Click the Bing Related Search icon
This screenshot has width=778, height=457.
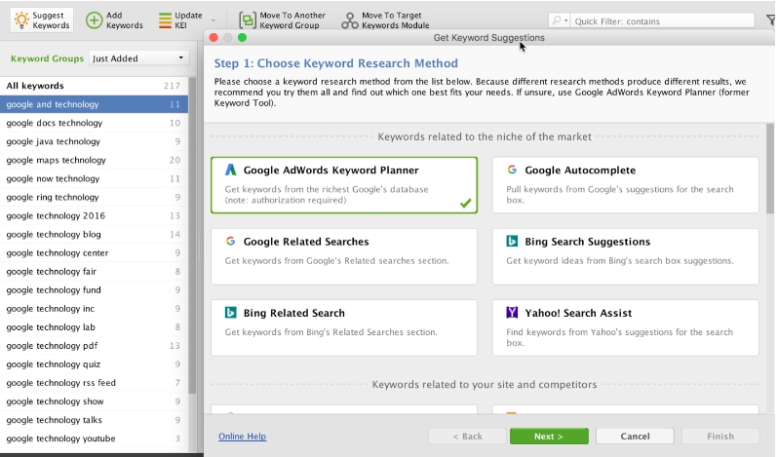pyautogui.click(x=230, y=312)
